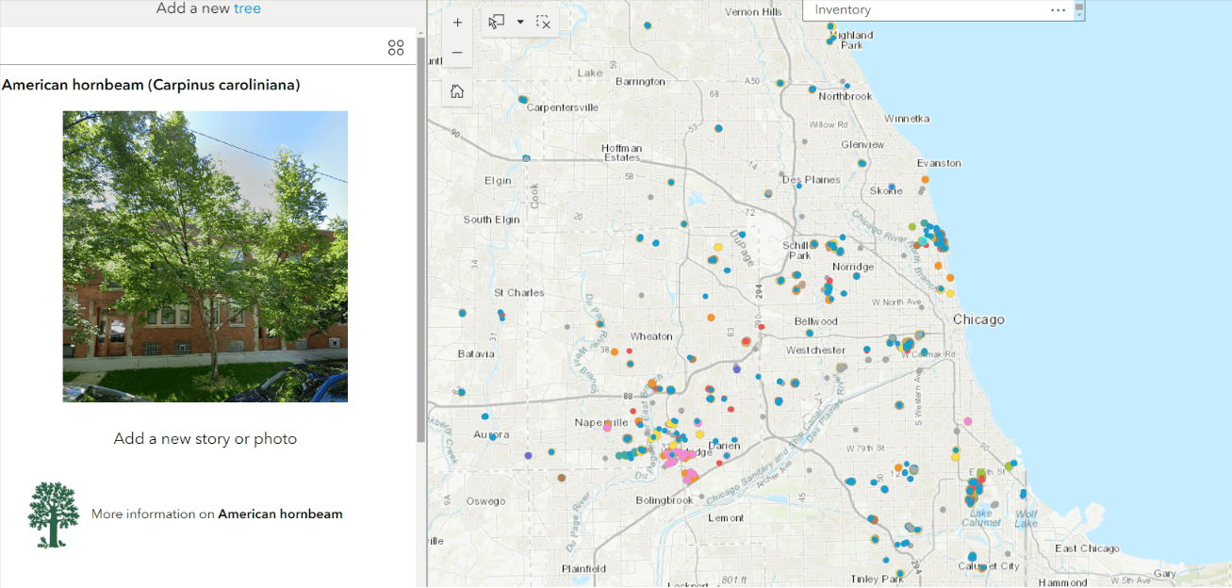Click 'Add a new story or photo'
1232x588 pixels.
point(205,438)
